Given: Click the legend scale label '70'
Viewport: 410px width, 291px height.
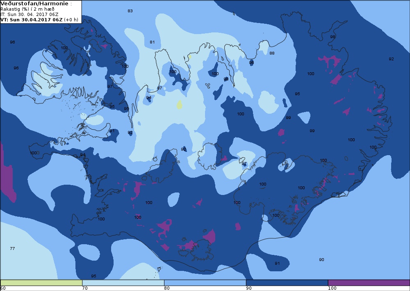Looking at the screenshot, I should [x=85, y=288].
